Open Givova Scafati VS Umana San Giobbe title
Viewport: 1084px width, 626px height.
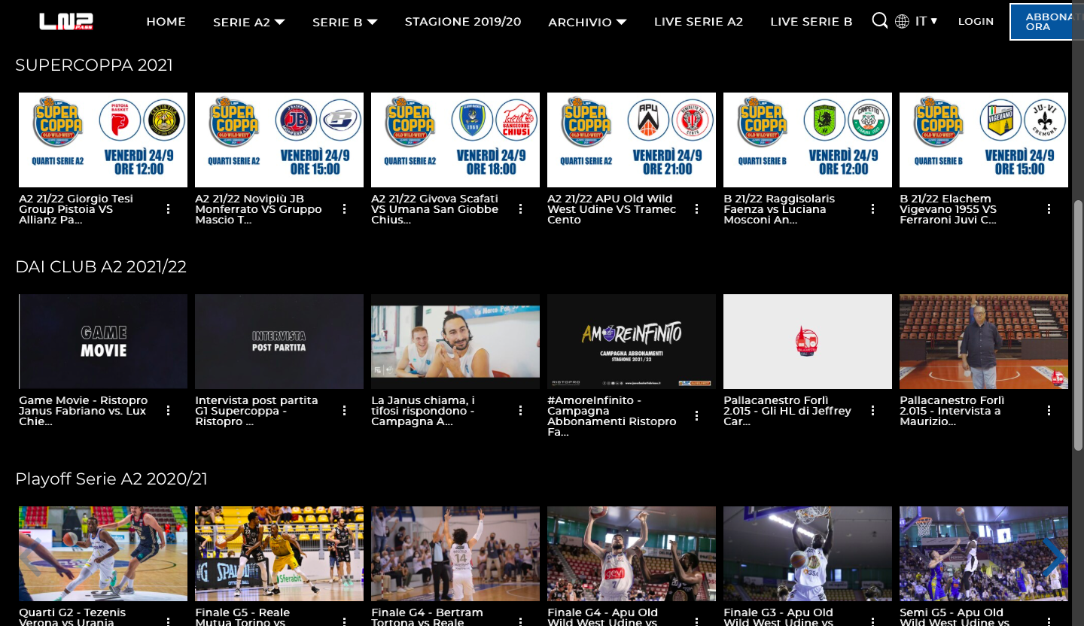(x=435, y=209)
